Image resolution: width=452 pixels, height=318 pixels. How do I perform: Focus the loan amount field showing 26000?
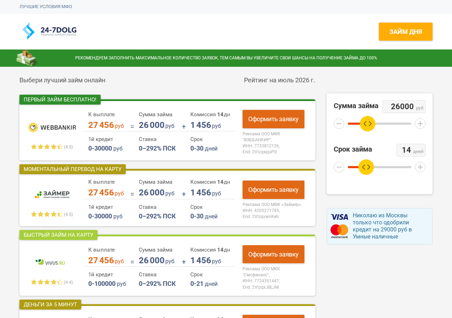(x=404, y=107)
